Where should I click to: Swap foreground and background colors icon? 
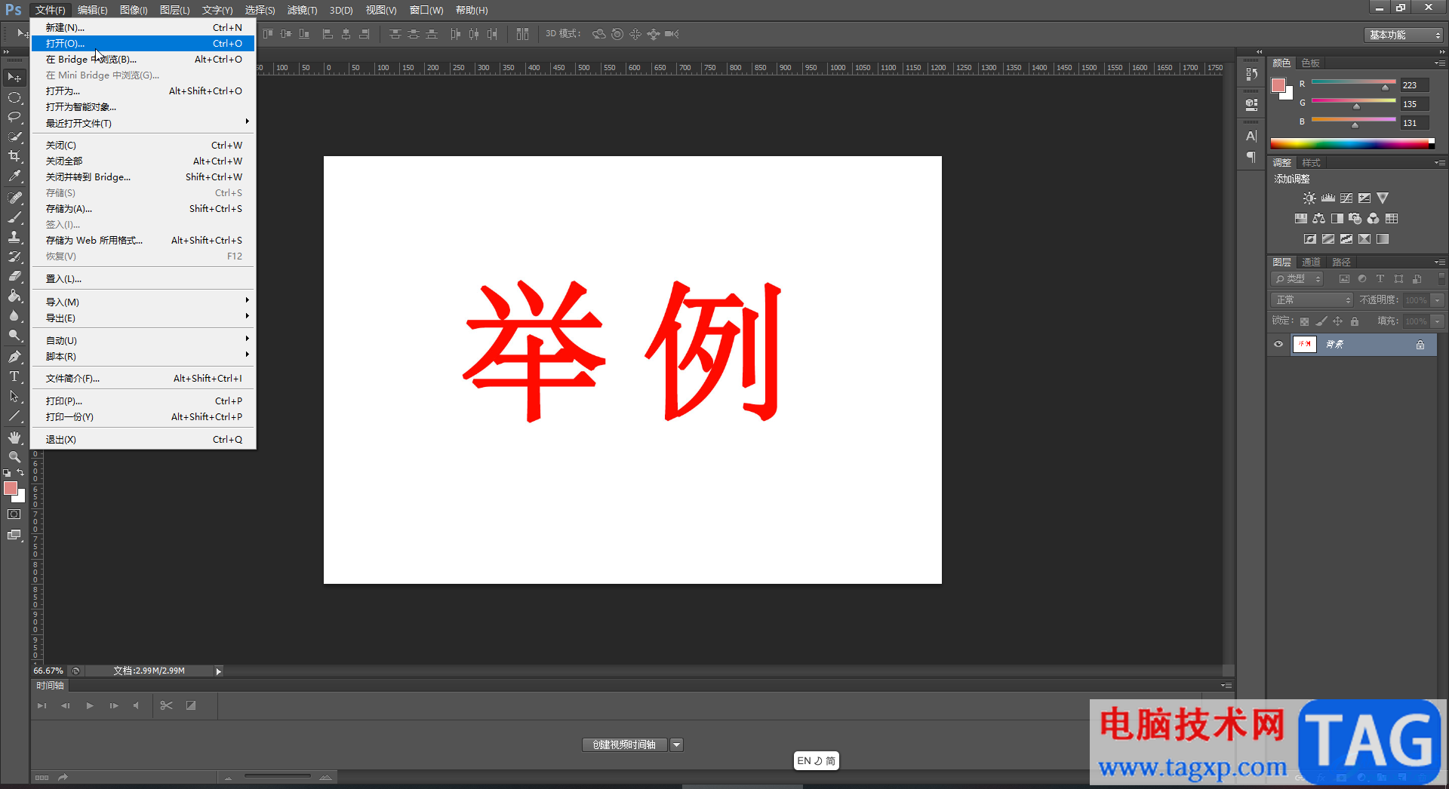(21, 473)
